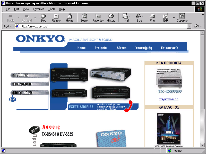
Task: Click the Go button next to address bar
Action: [198, 26]
